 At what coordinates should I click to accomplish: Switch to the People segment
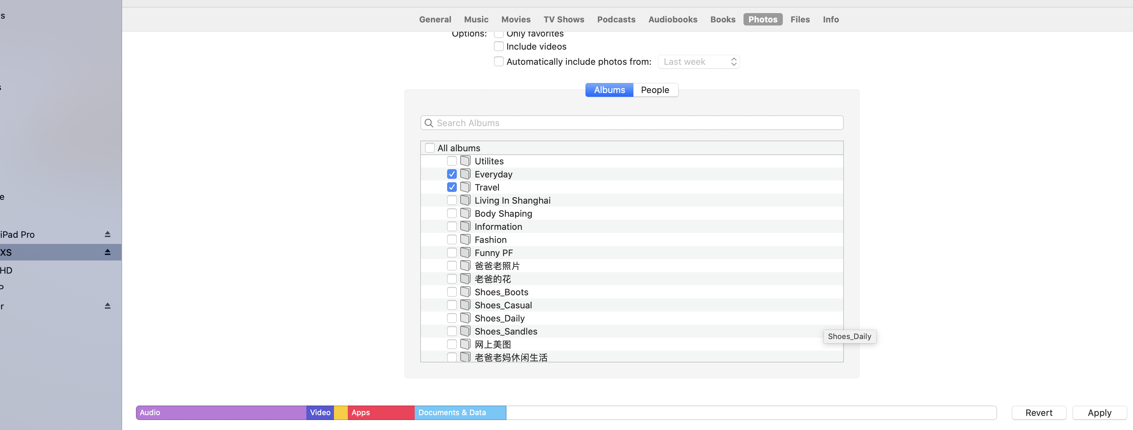tap(654, 90)
